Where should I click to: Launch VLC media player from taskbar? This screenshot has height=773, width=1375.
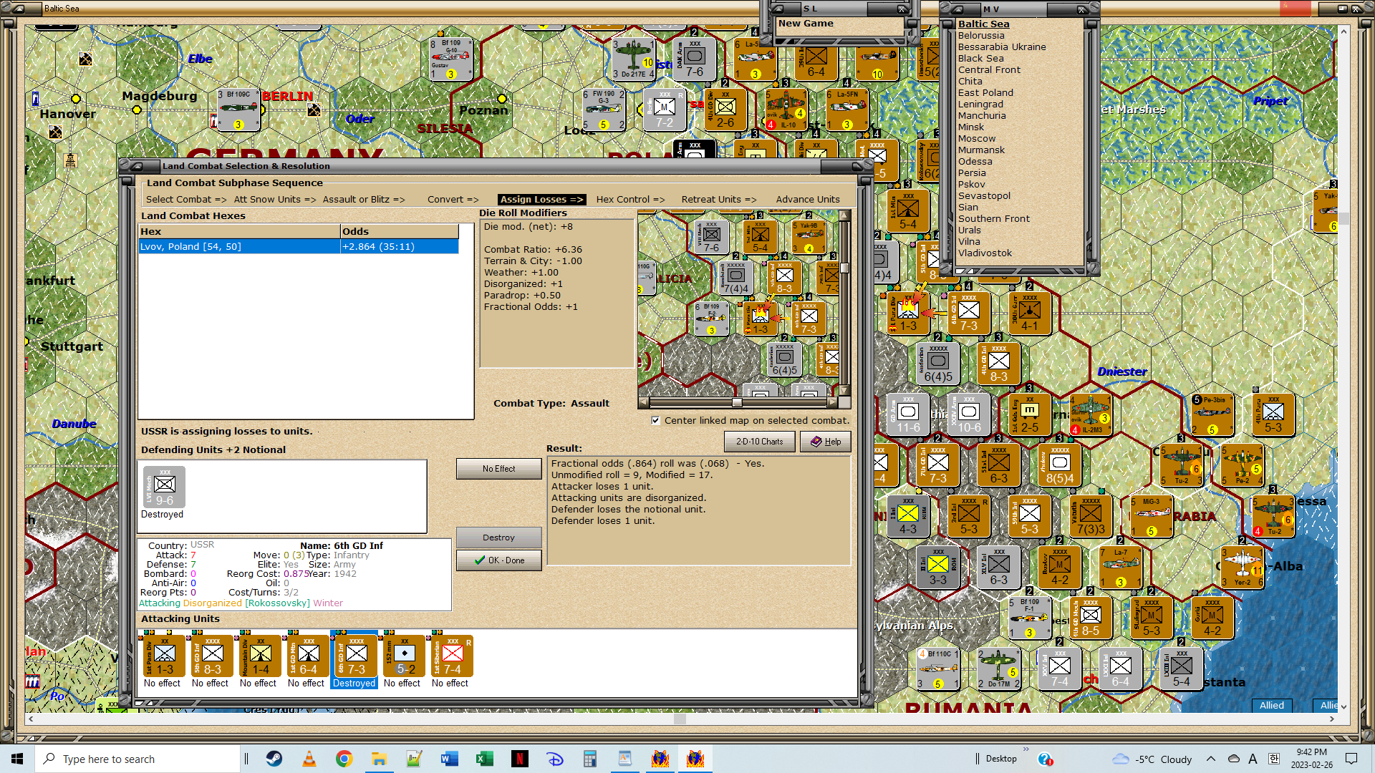click(x=309, y=759)
